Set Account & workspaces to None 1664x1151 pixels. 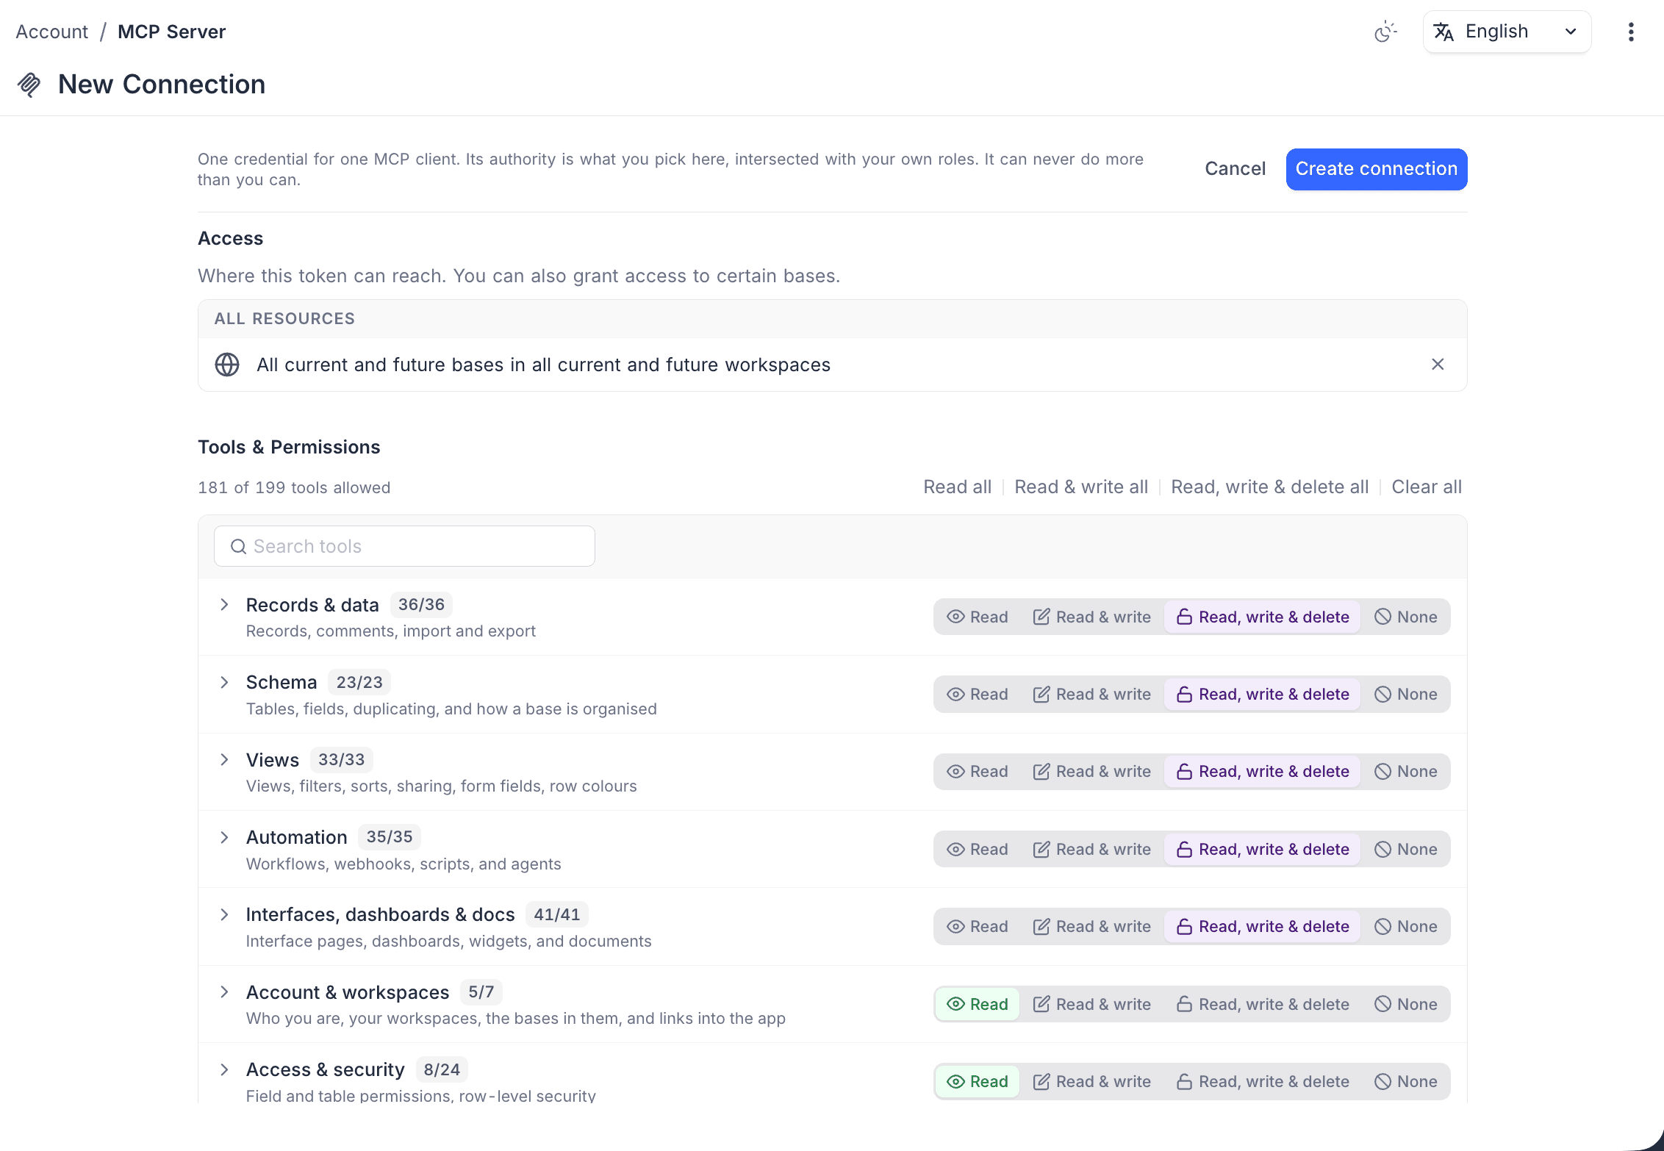point(1406,1004)
